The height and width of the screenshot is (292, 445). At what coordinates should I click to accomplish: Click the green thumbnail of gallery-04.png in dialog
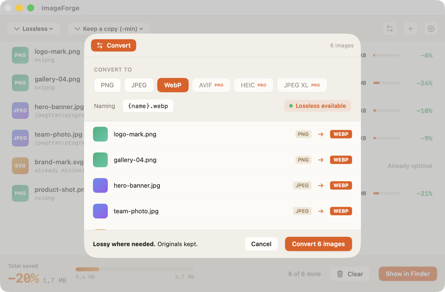click(x=100, y=160)
